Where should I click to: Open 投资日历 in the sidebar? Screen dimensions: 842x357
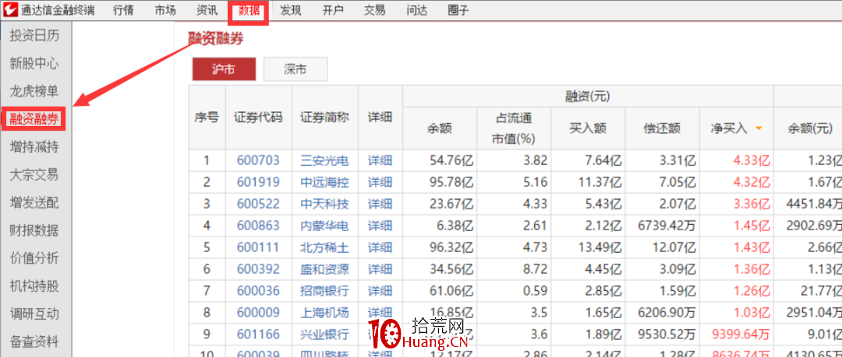tap(34, 35)
